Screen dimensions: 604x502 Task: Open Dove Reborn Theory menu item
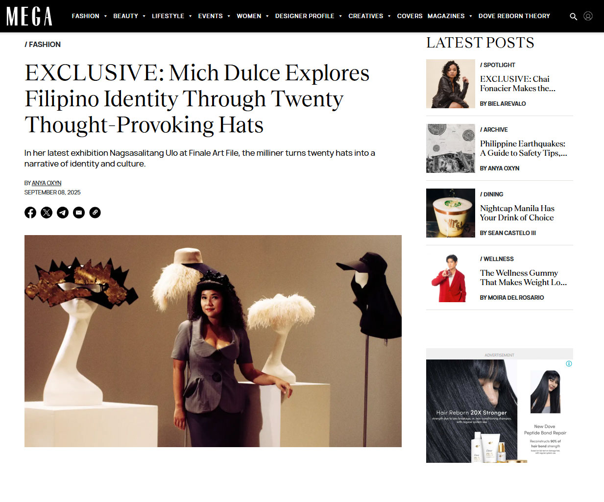514,16
